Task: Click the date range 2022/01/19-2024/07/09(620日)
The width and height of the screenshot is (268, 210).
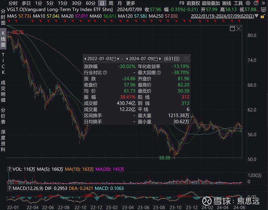Action: pyautogui.click(x=222, y=16)
